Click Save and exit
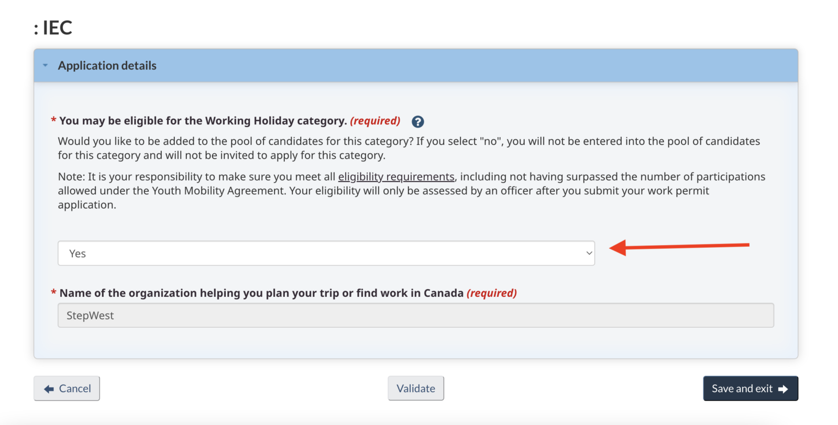 point(750,388)
